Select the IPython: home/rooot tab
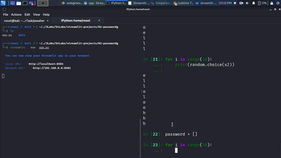Viewport: 281px width, 158px height. tap(76, 21)
